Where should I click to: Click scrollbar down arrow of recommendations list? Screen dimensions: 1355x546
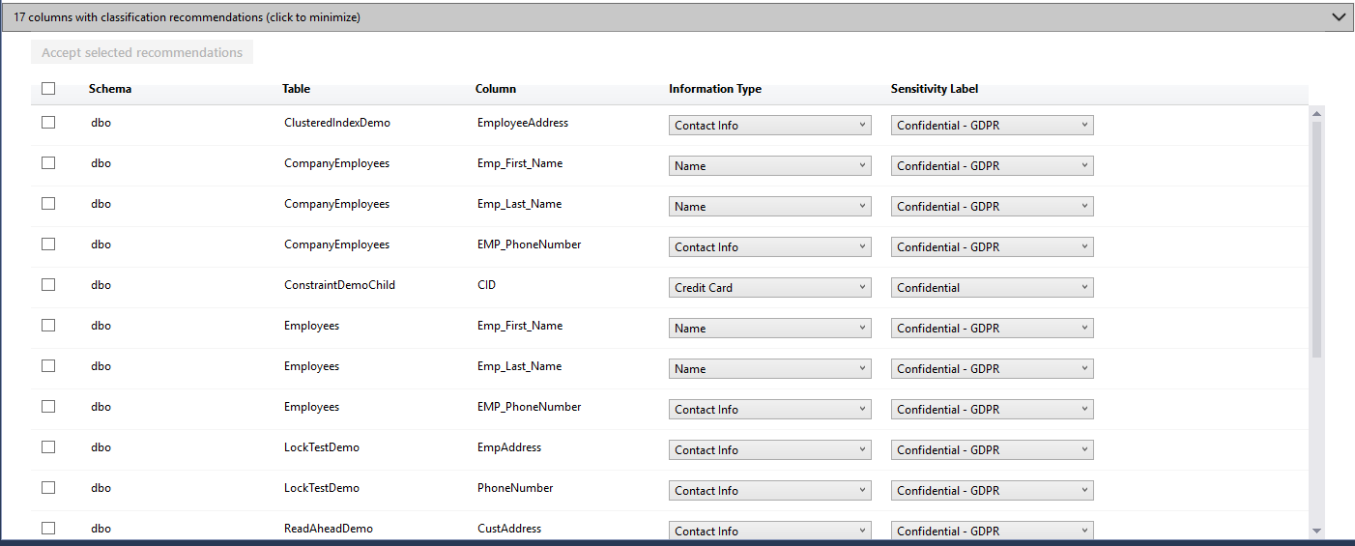pos(1316,531)
